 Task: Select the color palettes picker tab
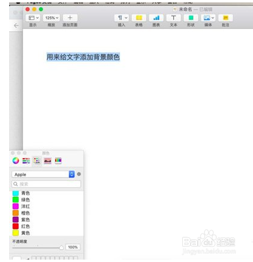[37, 161]
